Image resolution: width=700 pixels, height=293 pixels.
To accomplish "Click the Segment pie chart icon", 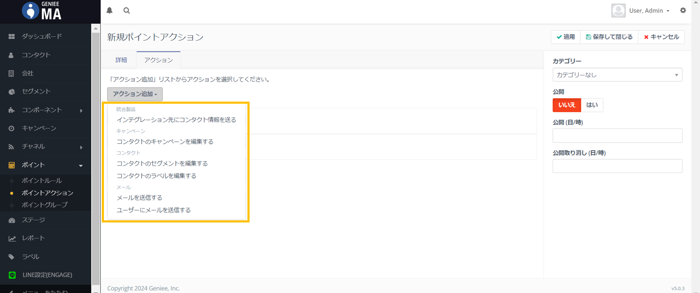I will tap(12, 91).
